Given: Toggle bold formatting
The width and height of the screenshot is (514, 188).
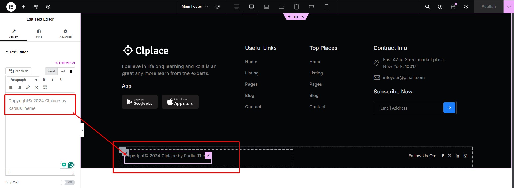Looking at the screenshot, I should point(44,80).
